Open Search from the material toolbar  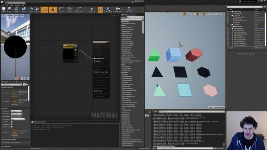point(24,10)
